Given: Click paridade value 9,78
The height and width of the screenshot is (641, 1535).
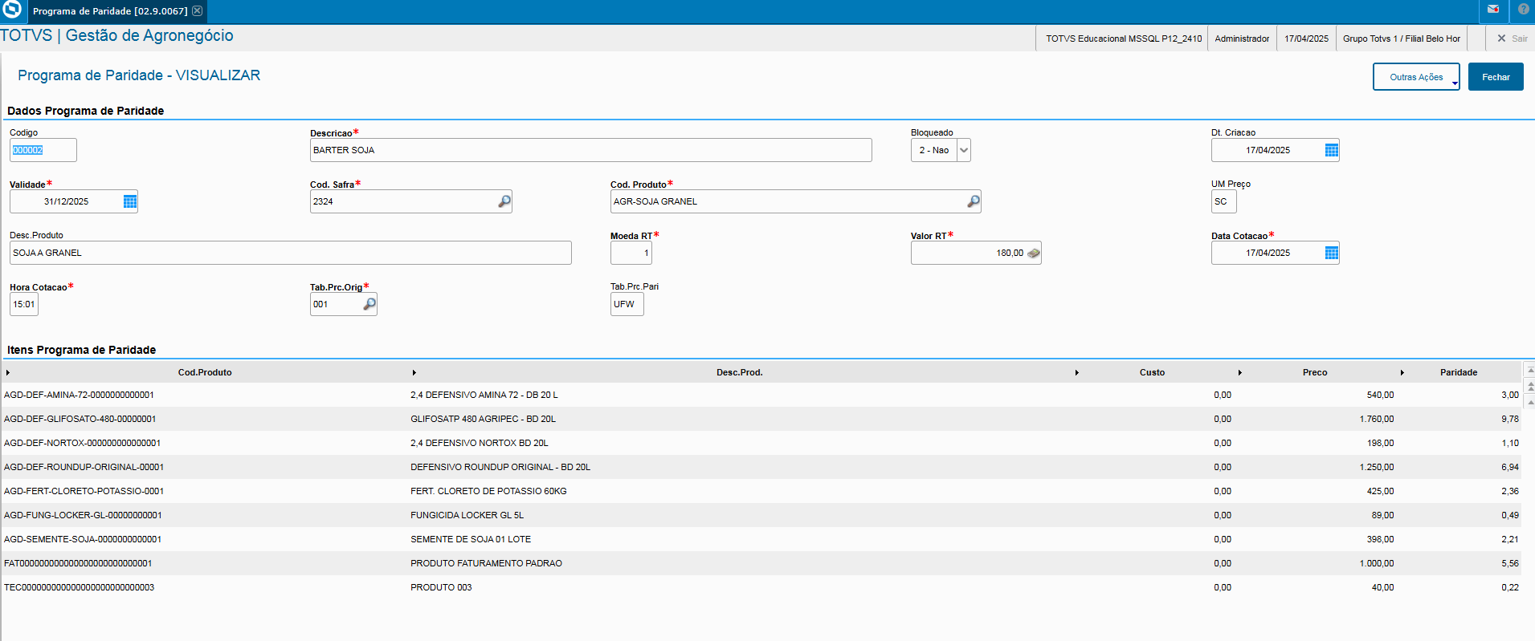Looking at the screenshot, I should [1510, 419].
